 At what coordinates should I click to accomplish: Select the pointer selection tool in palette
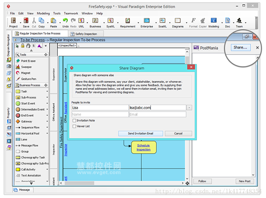click(17, 46)
